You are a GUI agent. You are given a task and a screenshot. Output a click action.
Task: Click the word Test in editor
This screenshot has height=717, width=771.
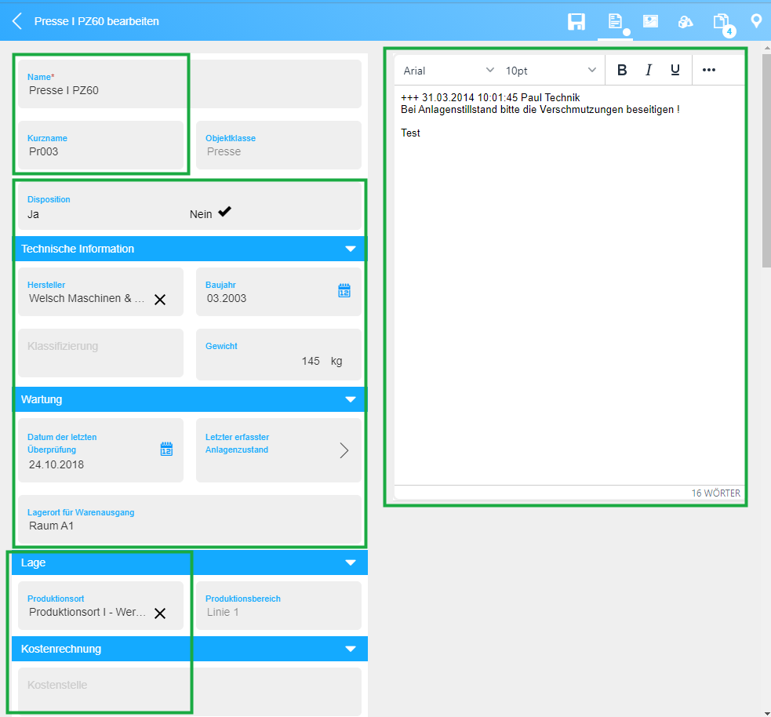pos(410,133)
